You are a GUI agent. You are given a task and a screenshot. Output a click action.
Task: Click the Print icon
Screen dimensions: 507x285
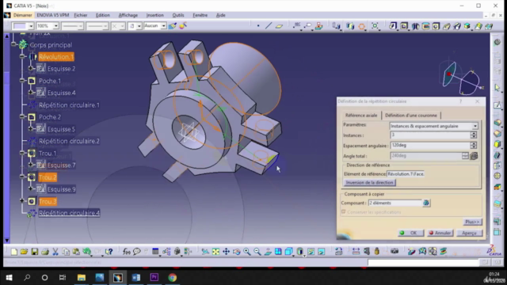point(45,252)
